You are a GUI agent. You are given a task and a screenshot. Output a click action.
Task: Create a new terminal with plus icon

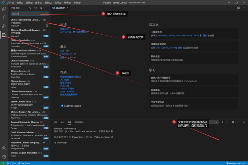(x=223, y=122)
